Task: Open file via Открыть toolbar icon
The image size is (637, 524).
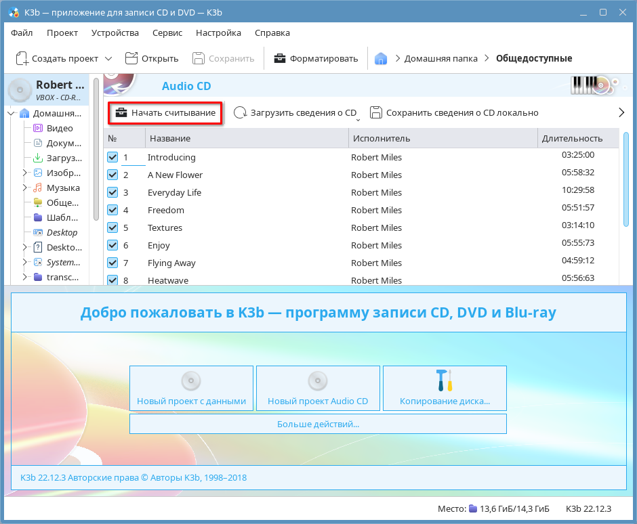Action: (x=131, y=58)
